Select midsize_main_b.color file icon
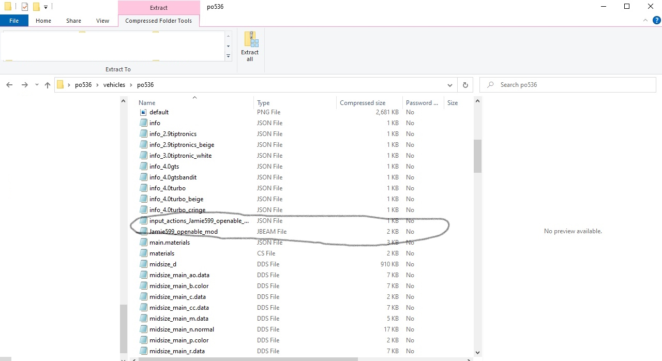 coord(144,286)
